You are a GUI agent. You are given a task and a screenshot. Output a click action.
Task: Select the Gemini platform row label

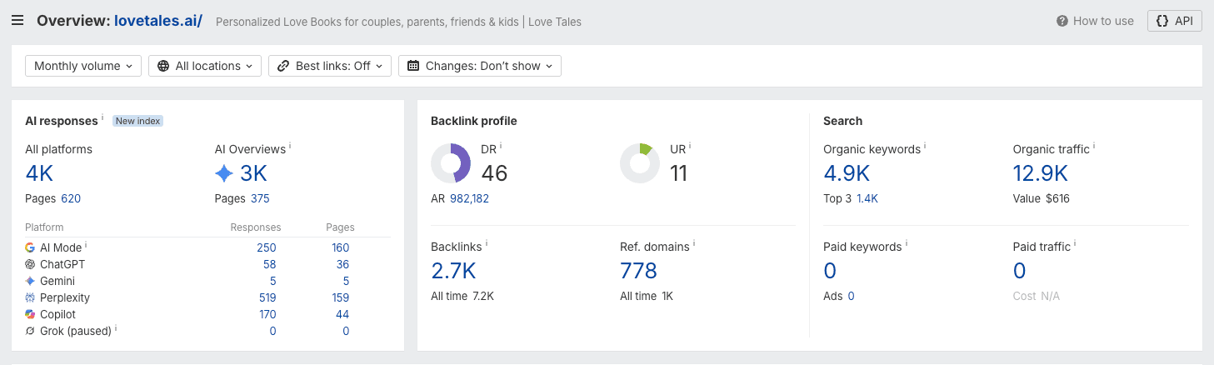click(x=57, y=281)
